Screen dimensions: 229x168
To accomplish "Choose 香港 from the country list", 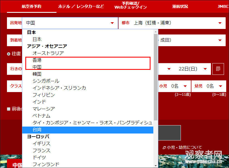I will 88,60.
